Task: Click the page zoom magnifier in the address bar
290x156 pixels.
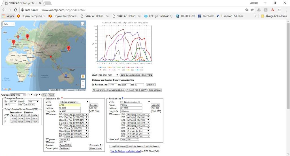Action: point(247,10)
